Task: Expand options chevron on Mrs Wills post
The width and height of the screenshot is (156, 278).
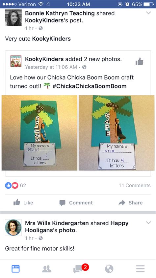Action: [x=148, y=223]
